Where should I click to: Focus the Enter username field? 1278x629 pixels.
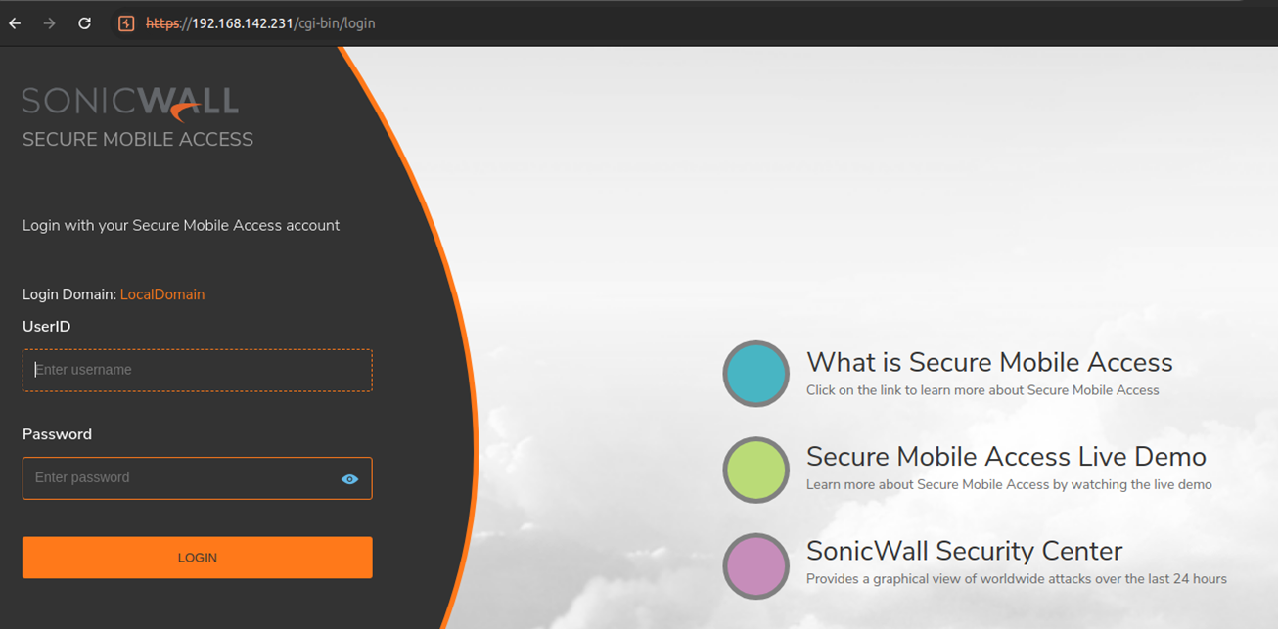[198, 371]
